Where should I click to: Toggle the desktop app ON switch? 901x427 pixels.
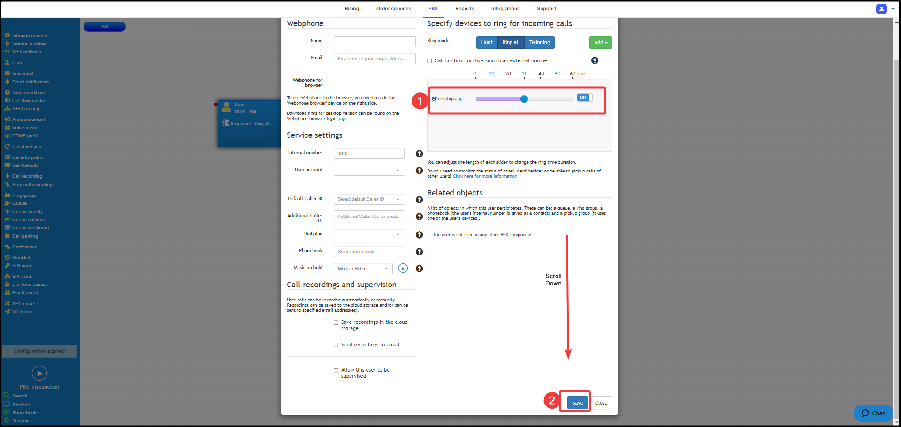pyautogui.click(x=584, y=97)
